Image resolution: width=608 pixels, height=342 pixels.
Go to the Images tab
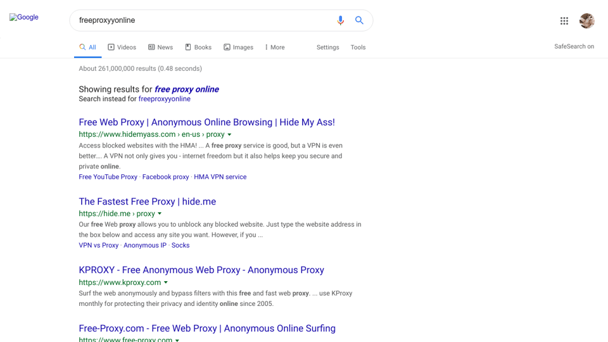238,47
